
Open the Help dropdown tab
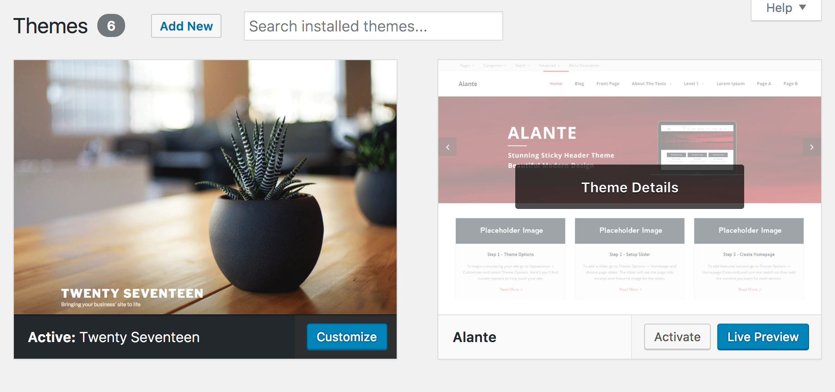(x=786, y=8)
